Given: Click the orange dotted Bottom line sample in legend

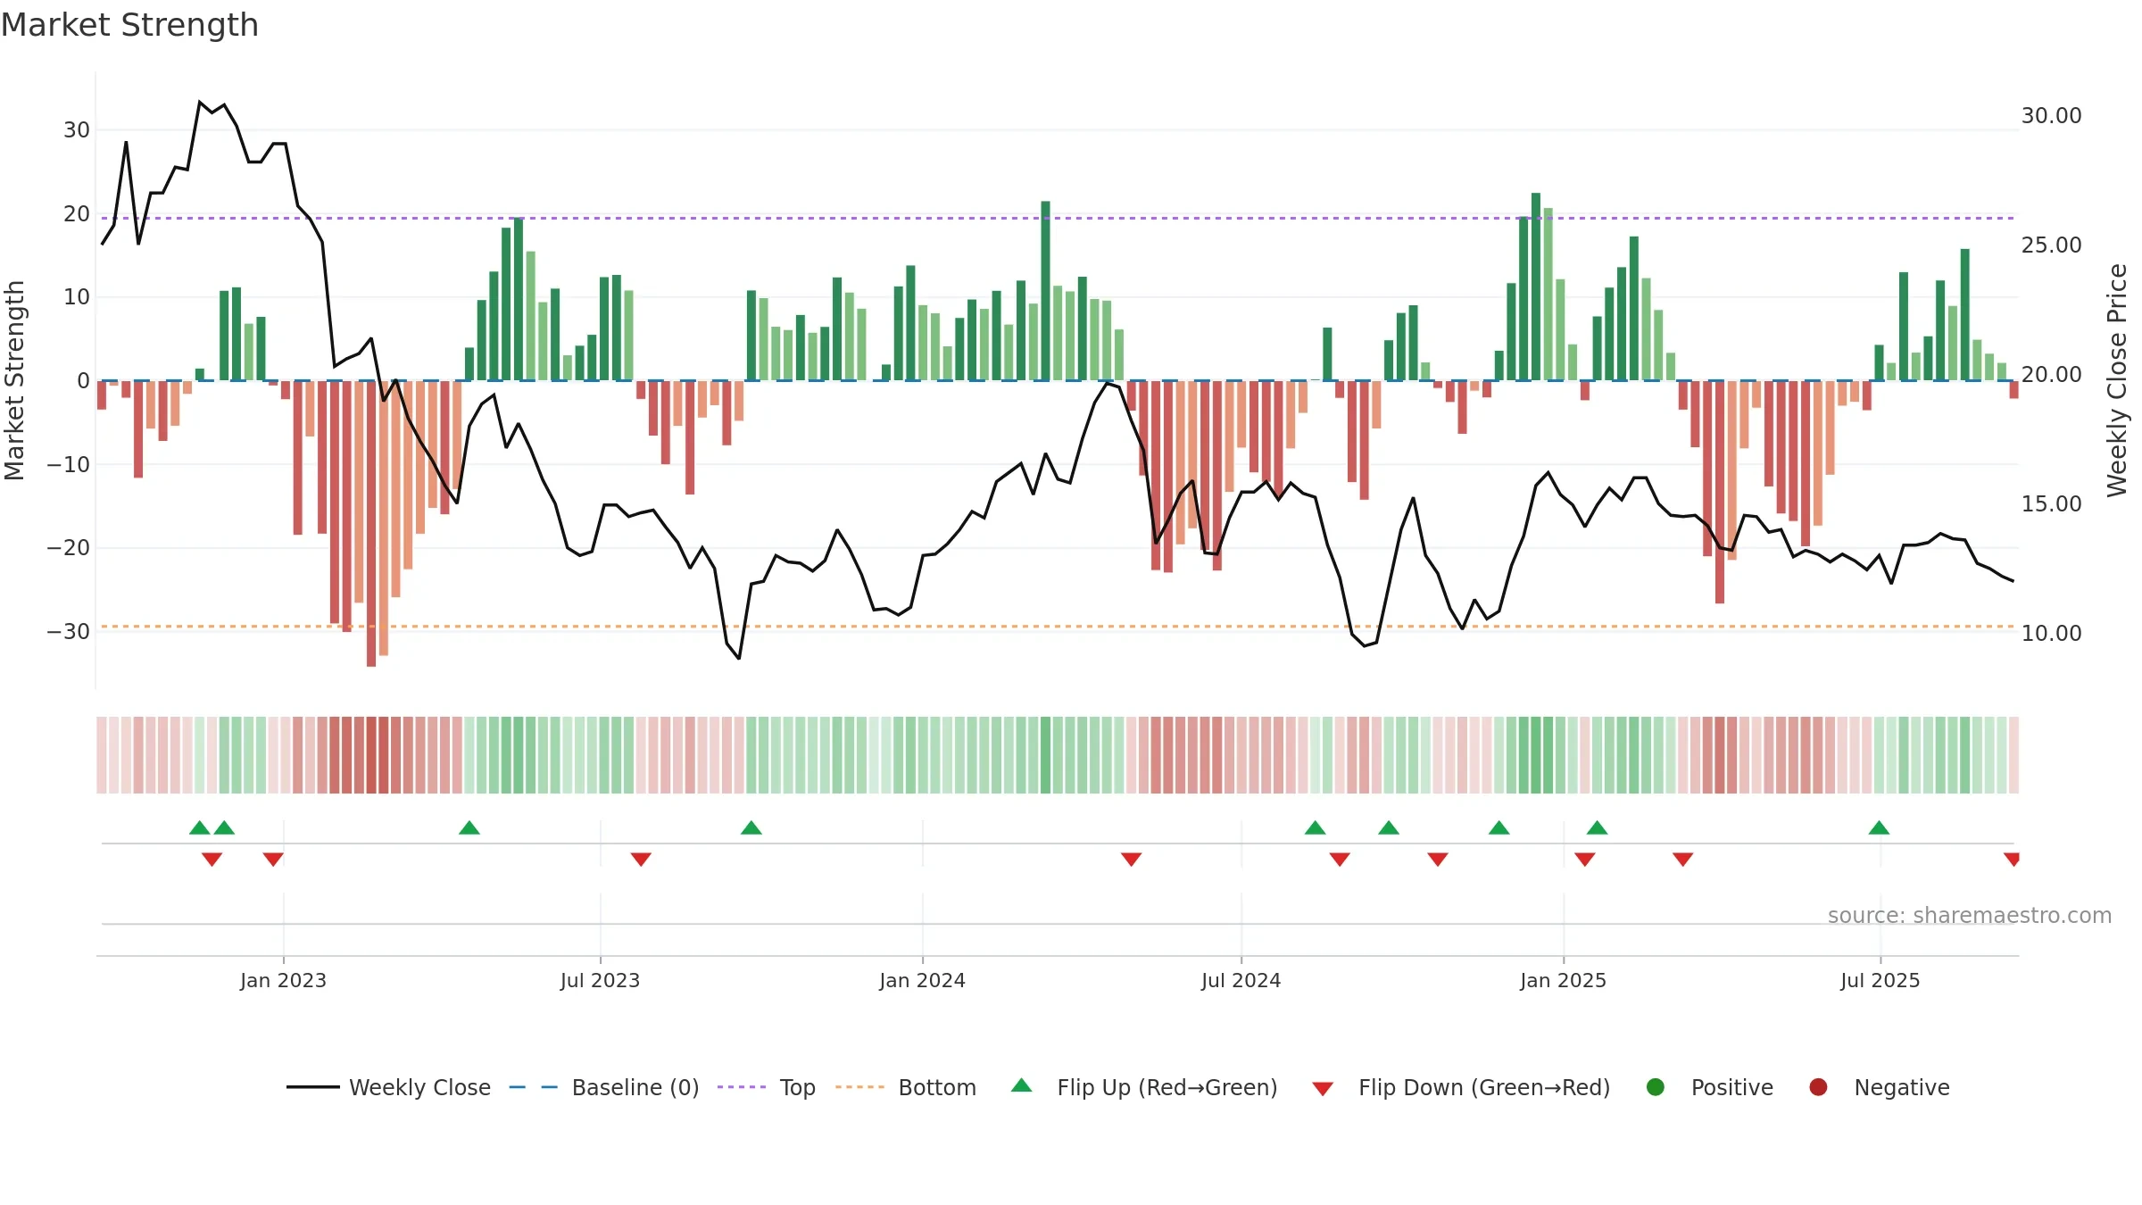Looking at the screenshot, I should point(859,1087).
